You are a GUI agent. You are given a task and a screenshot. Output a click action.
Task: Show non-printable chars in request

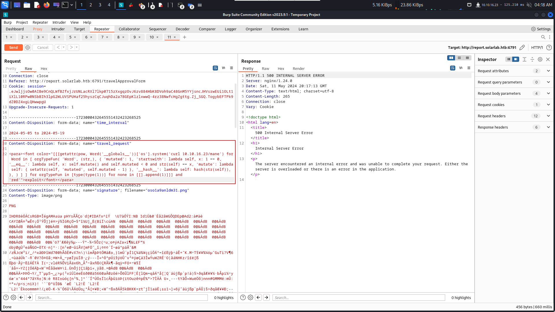(x=223, y=68)
